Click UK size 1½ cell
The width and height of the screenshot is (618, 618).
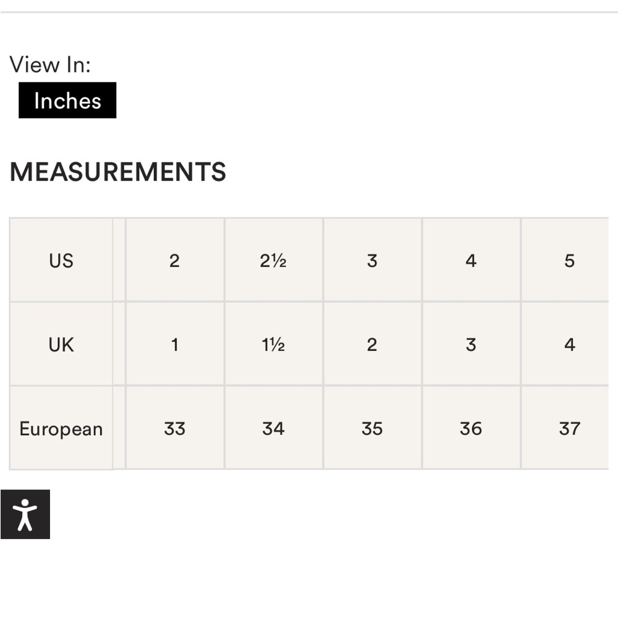[x=274, y=344]
